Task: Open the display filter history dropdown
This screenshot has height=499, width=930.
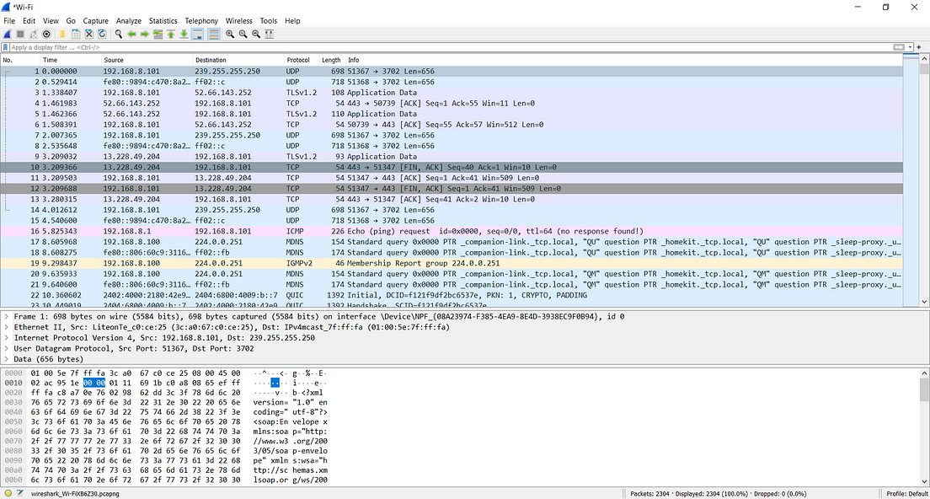Action: click(x=910, y=47)
